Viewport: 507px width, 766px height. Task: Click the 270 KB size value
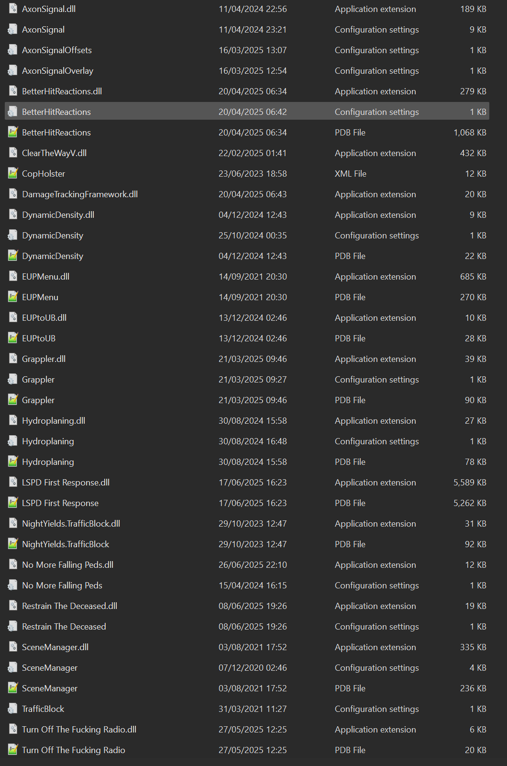click(x=473, y=297)
